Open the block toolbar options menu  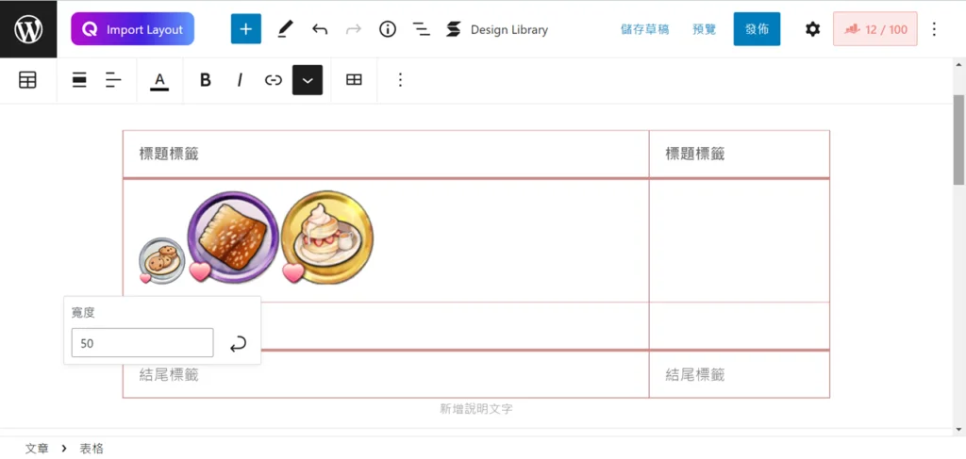[x=400, y=80]
